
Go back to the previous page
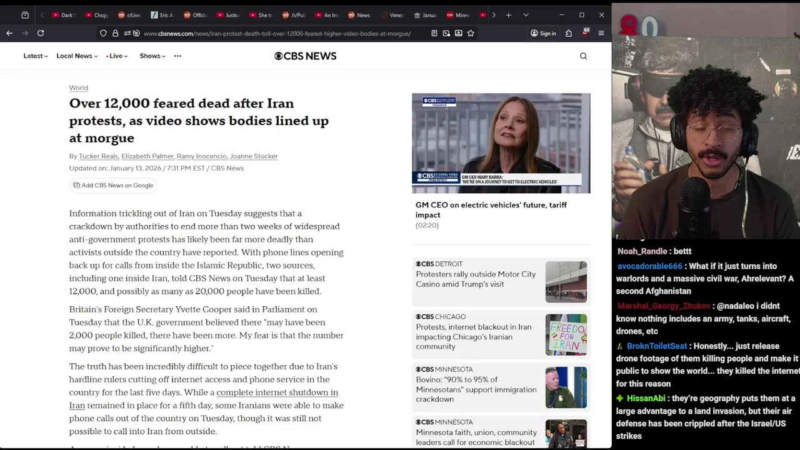[9, 33]
